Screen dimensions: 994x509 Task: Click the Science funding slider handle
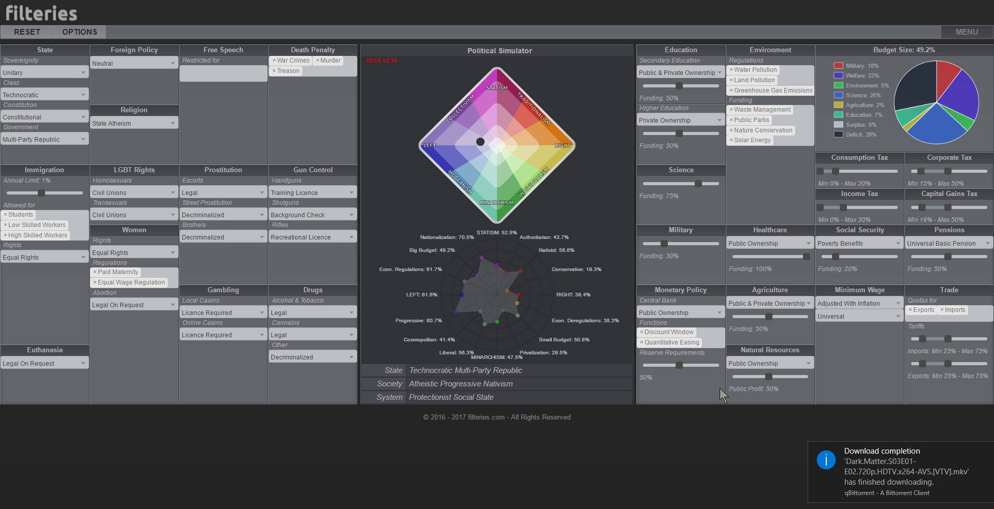[698, 184]
